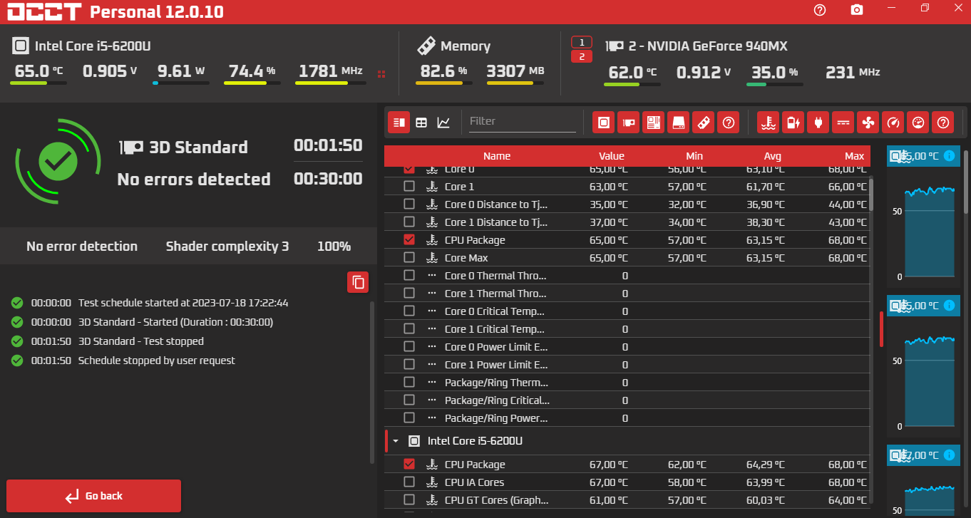The width and height of the screenshot is (971, 518).
Task: Select GPU number 2 in the header
Action: [582, 56]
